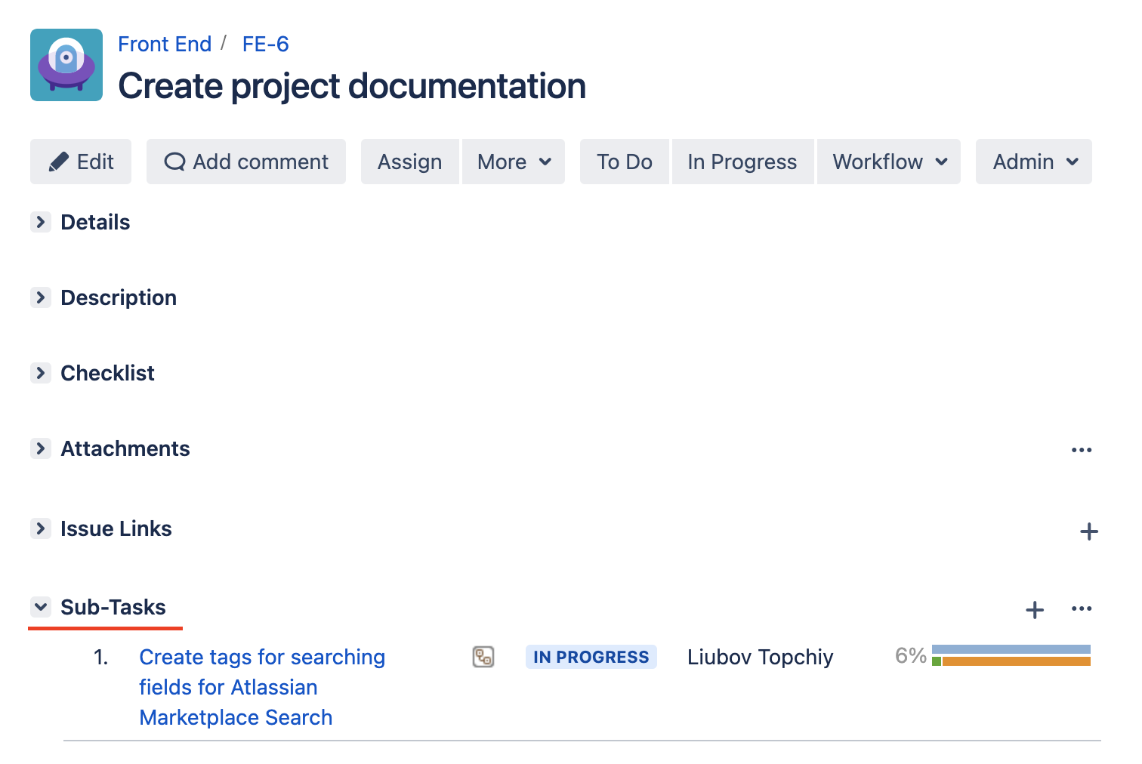Click the Front End project avatar icon
1142x764 pixels.
(x=66, y=65)
